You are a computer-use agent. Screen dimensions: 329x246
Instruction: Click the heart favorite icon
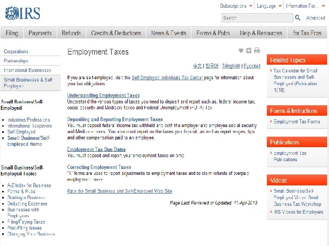coord(241,51)
